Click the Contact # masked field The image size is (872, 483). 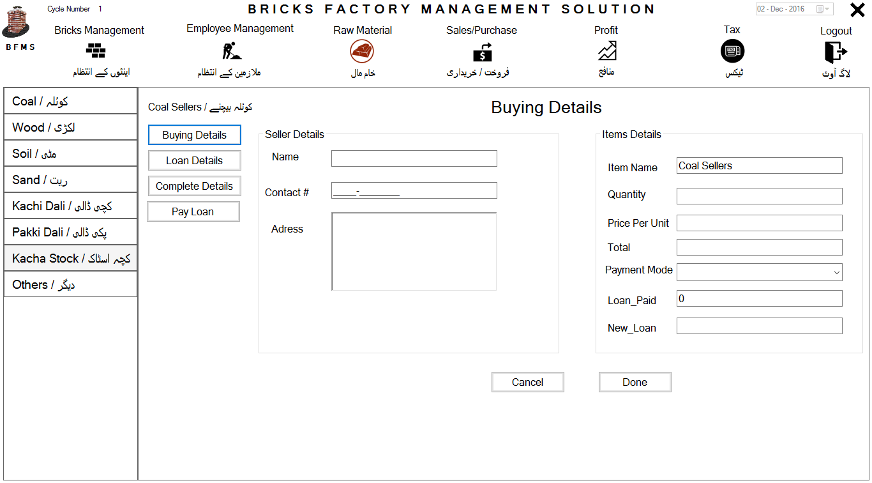pyautogui.click(x=414, y=190)
